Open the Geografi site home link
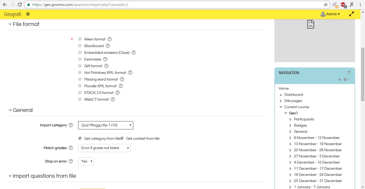The width and height of the screenshot is (365, 189). point(13,14)
